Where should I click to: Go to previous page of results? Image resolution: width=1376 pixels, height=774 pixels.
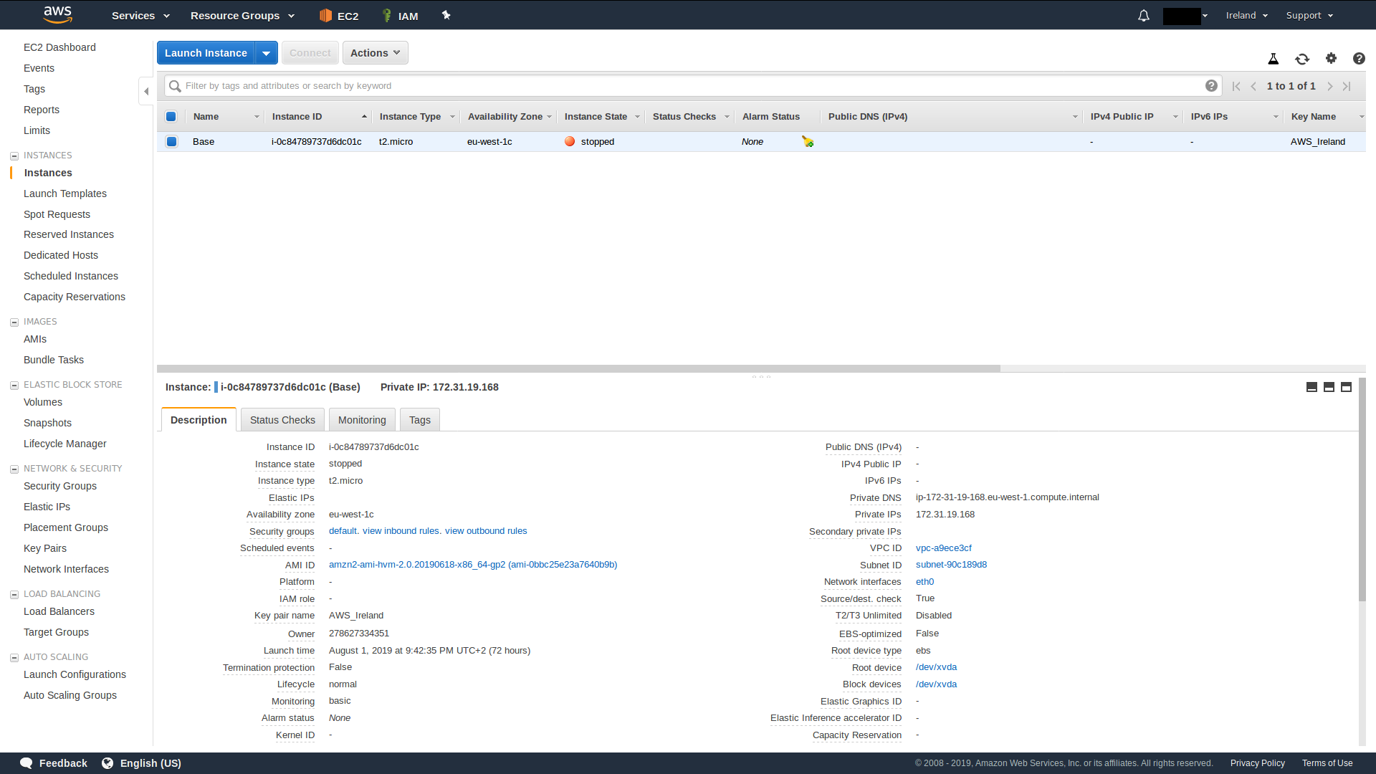tap(1253, 86)
